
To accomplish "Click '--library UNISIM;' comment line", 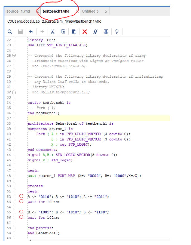I will point(46,87).
